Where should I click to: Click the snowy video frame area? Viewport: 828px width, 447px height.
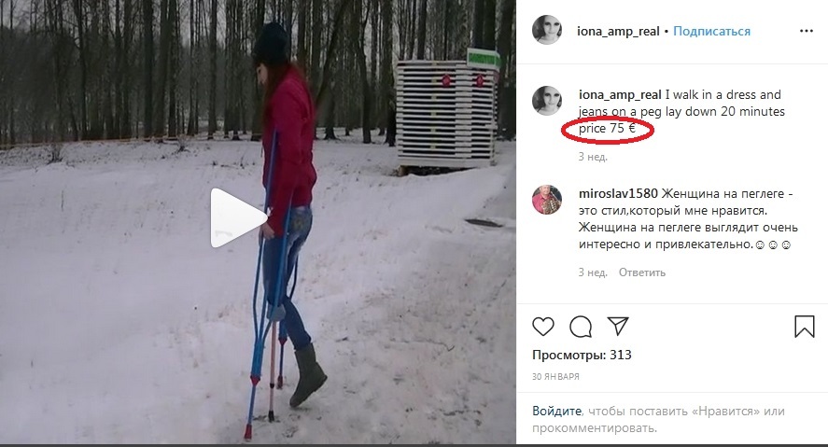coord(258,222)
